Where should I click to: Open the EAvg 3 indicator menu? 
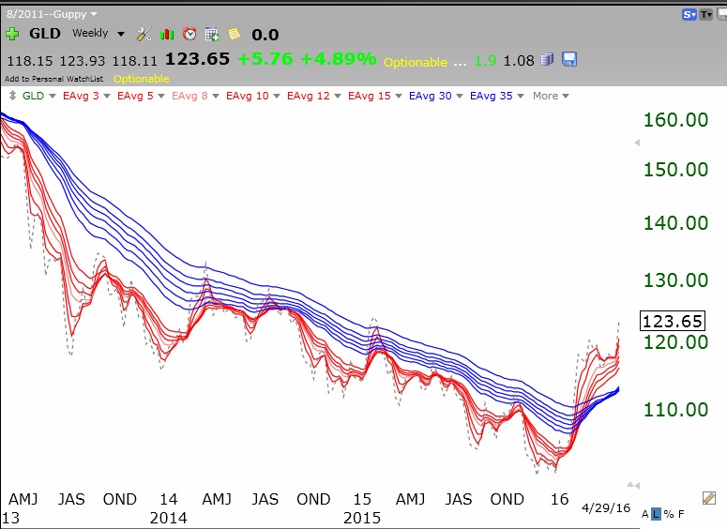tap(83, 96)
